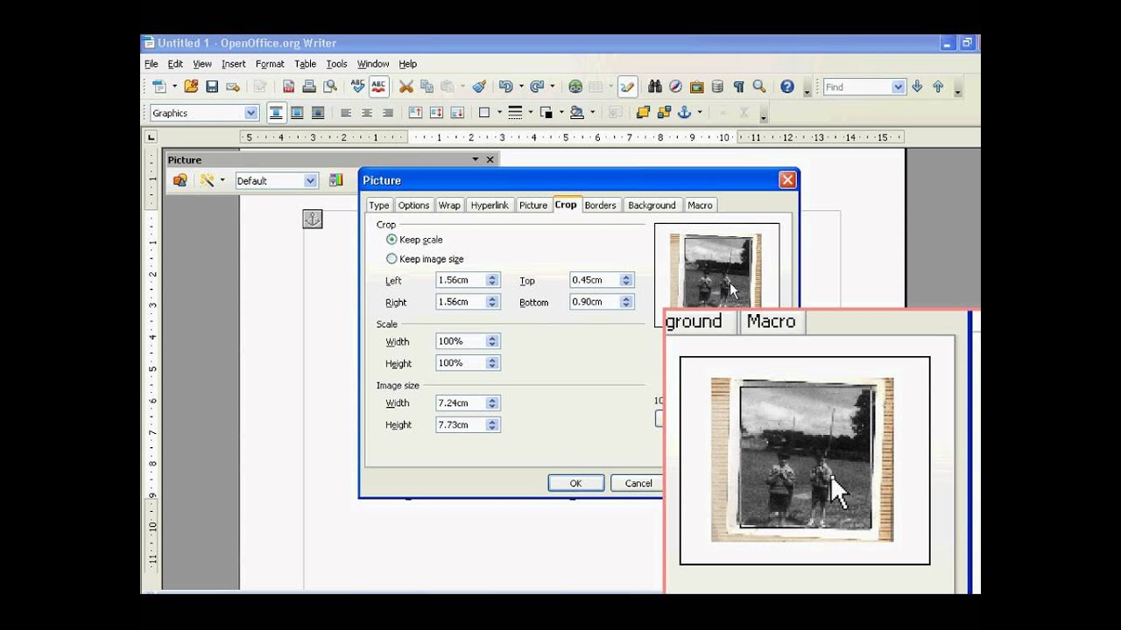Adjust the Scale Width spinner

tap(492, 341)
